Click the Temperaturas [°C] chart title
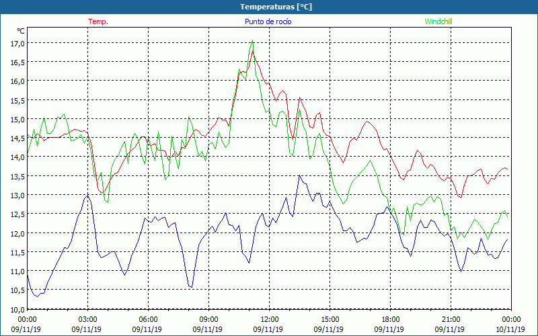This screenshot has width=538, height=336. (x=276, y=7)
